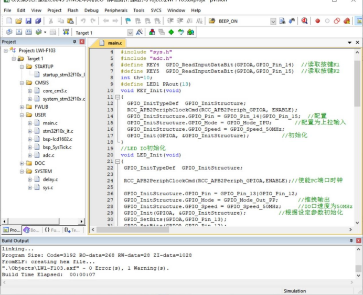Viewport: 363px width, 295px height.
Task: Click the Undo arrow icon
Action: coord(83,21)
